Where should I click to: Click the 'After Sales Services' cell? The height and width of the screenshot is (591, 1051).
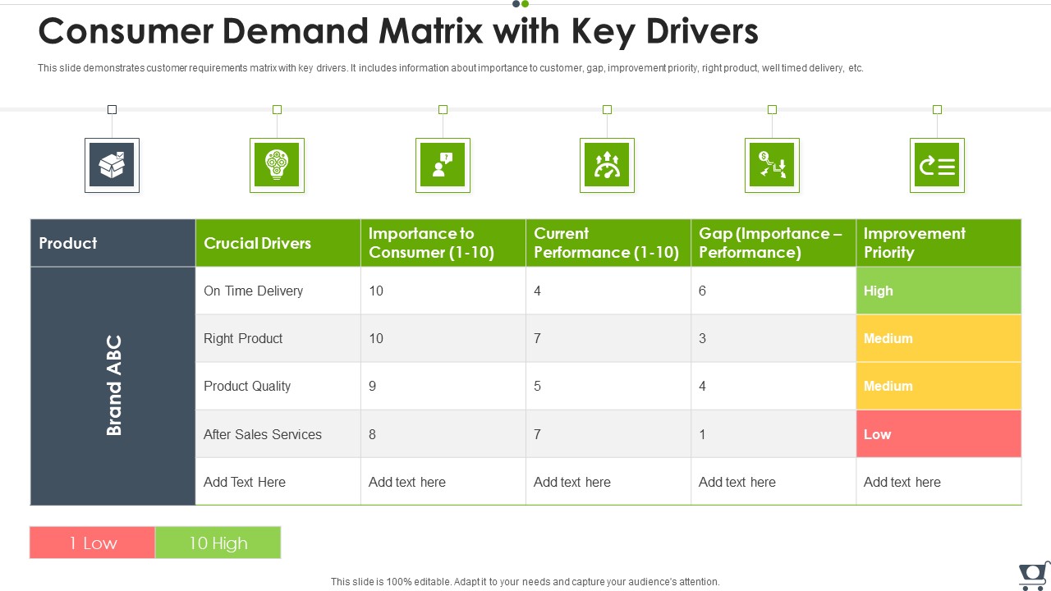click(278, 434)
